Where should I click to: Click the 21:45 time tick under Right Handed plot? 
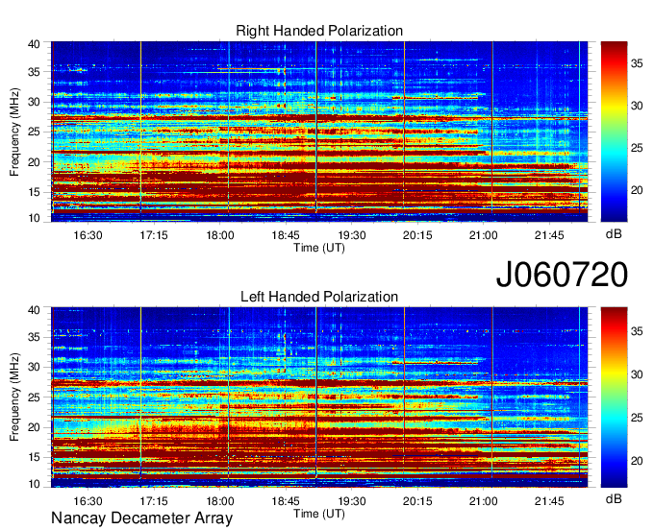click(x=549, y=235)
